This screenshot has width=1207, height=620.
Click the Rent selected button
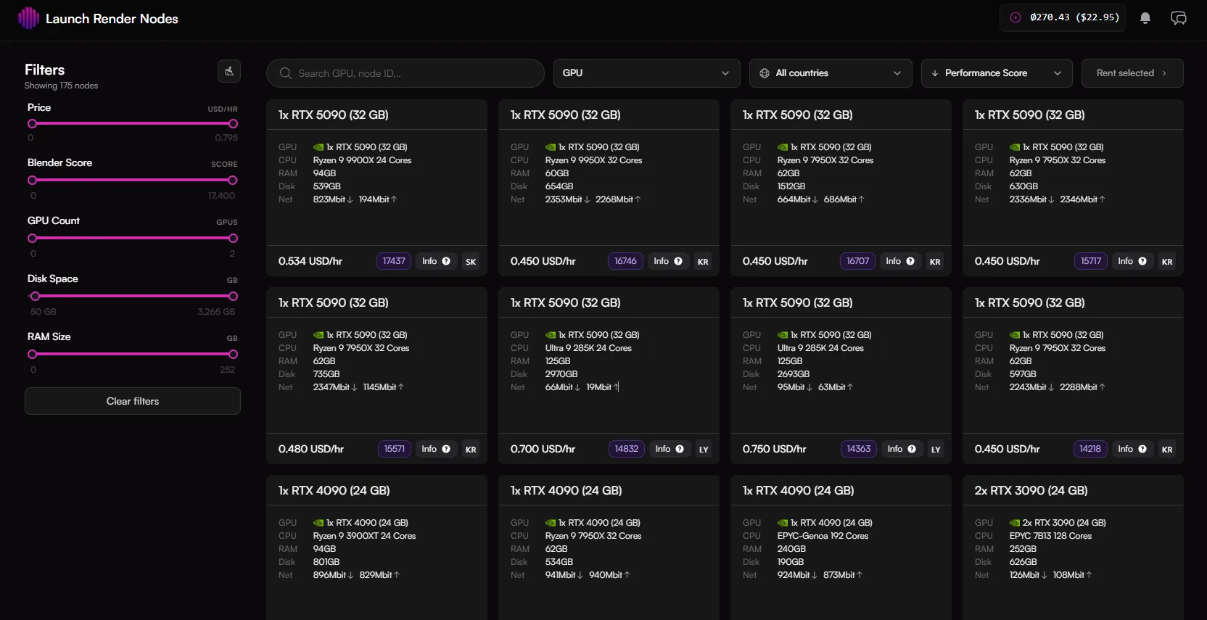tap(1132, 73)
